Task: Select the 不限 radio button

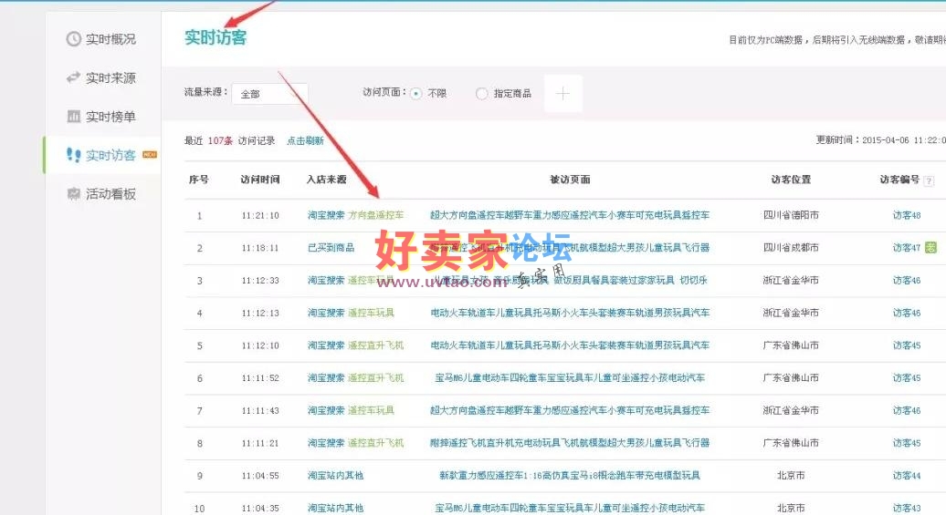Action: tap(416, 93)
